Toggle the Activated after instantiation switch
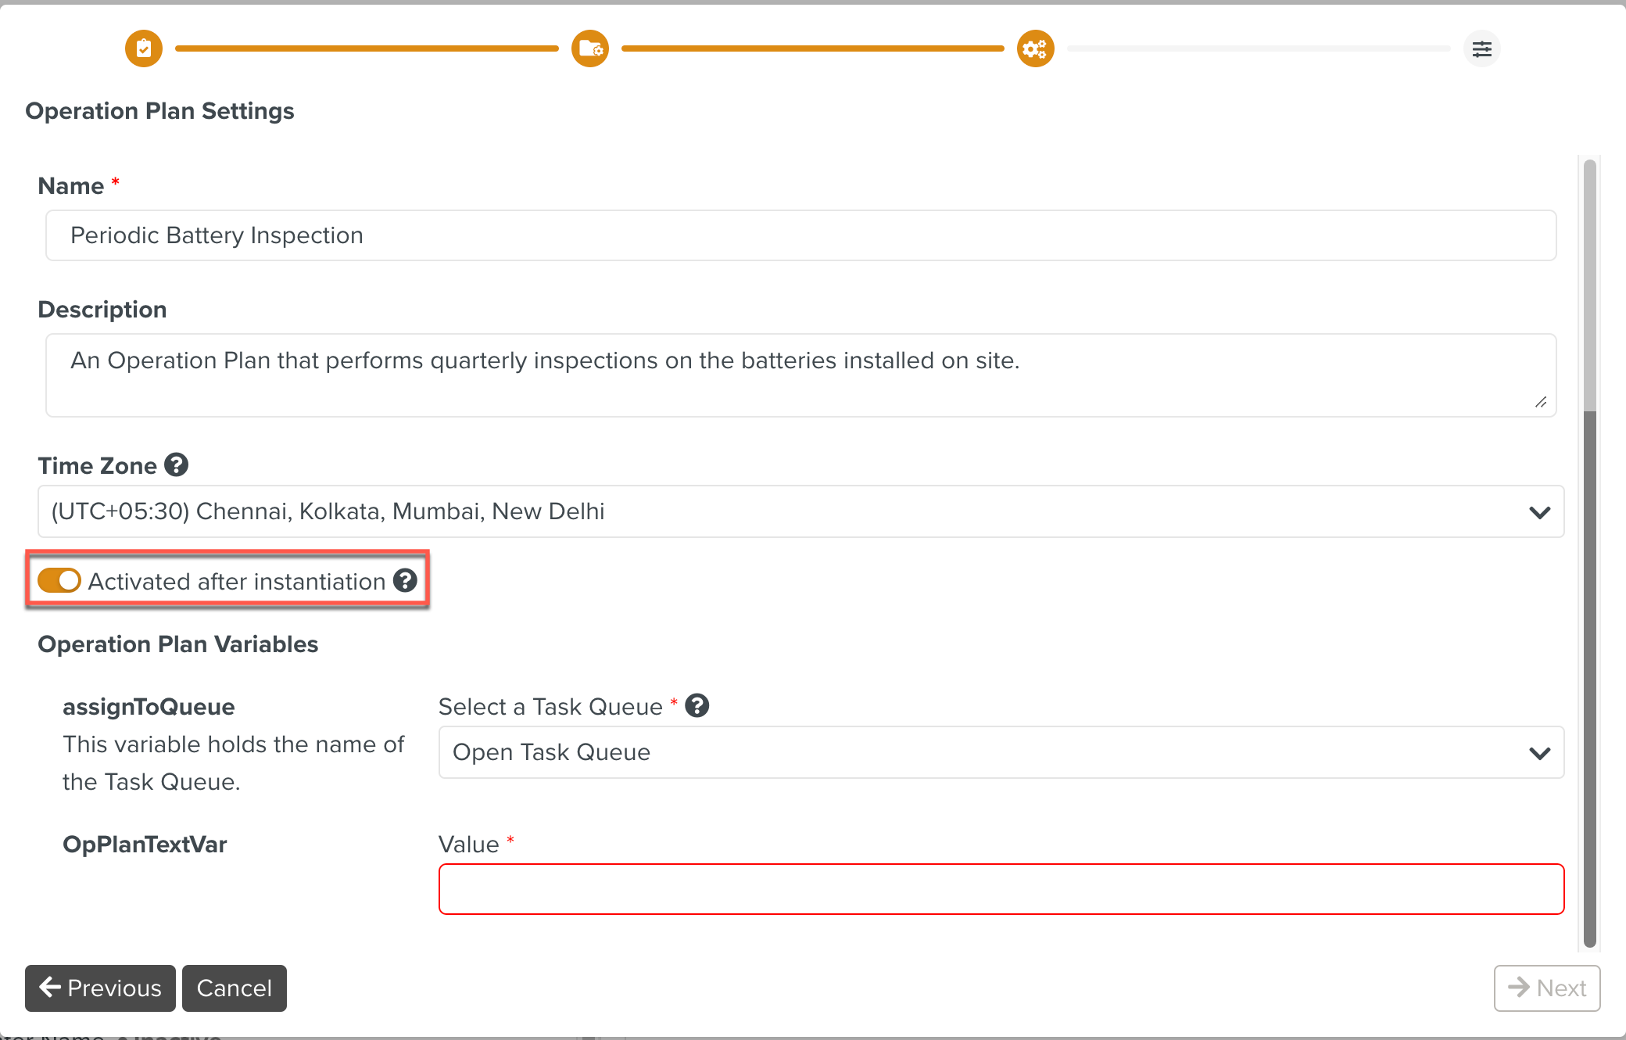The image size is (1626, 1040). (x=59, y=581)
